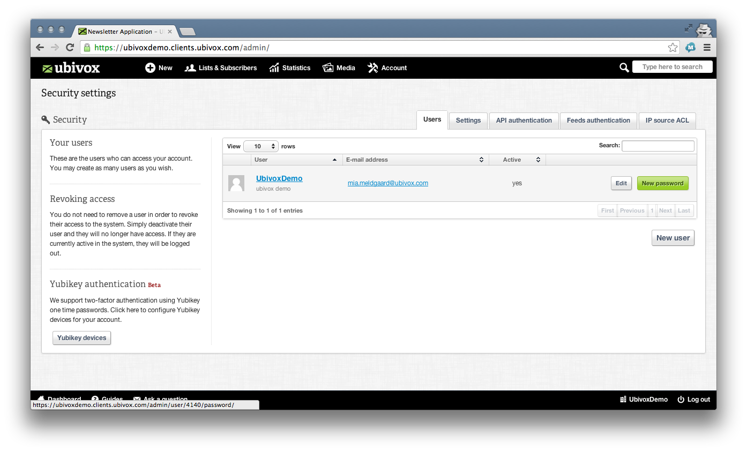This screenshot has width=747, height=452.
Task: Click the 'Showing 1 to 1 of 1 entries' text
Action: 265,210
